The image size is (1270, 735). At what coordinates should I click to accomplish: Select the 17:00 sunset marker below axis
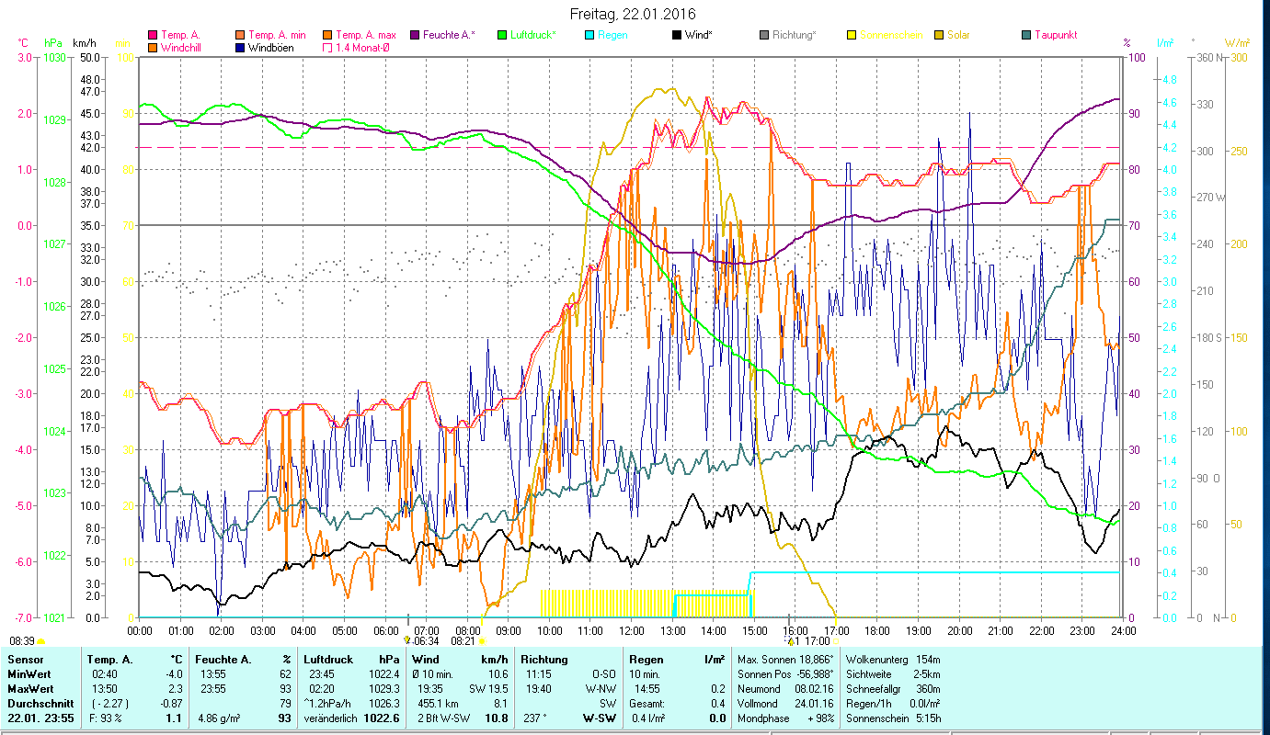click(811, 641)
